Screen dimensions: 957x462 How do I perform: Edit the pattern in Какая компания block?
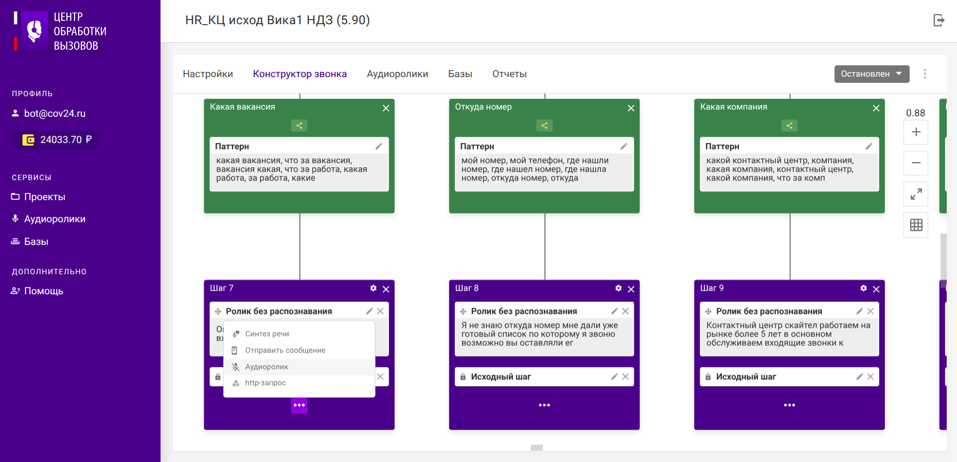(869, 146)
